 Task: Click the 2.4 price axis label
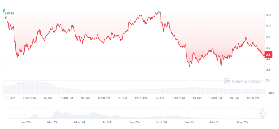[x=268, y=81]
